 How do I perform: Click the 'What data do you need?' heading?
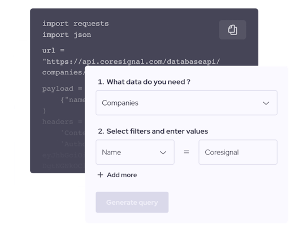[x=144, y=82]
